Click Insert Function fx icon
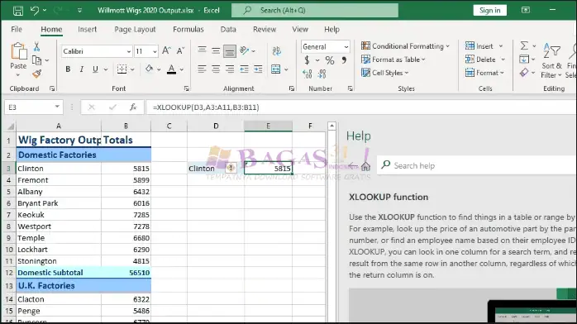This screenshot has height=324, width=577. (133, 107)
